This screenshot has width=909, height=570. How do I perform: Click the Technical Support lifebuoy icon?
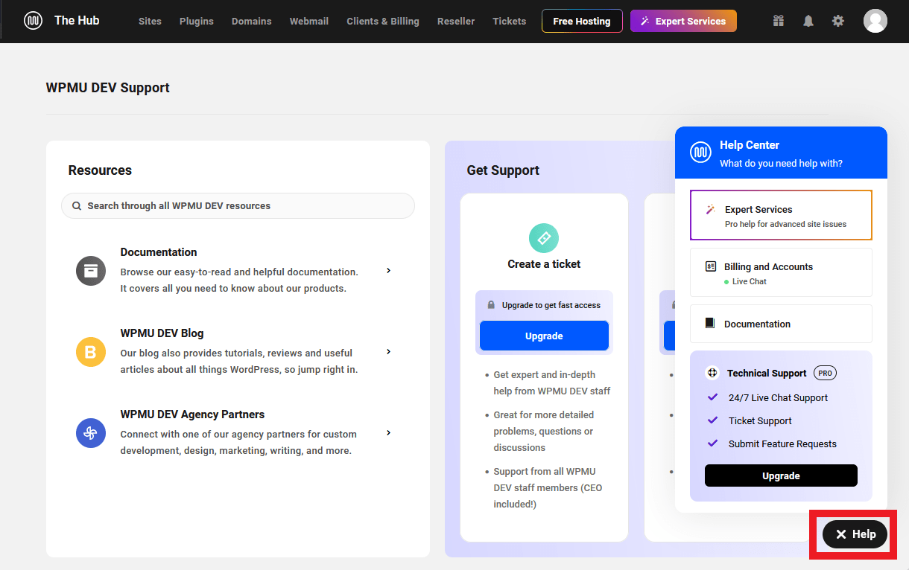point(712,374)
